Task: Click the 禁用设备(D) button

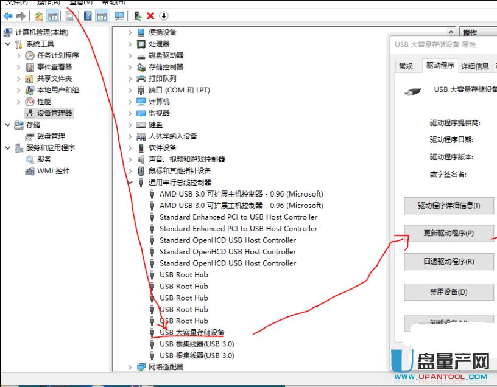Action: tap(448, 292)
